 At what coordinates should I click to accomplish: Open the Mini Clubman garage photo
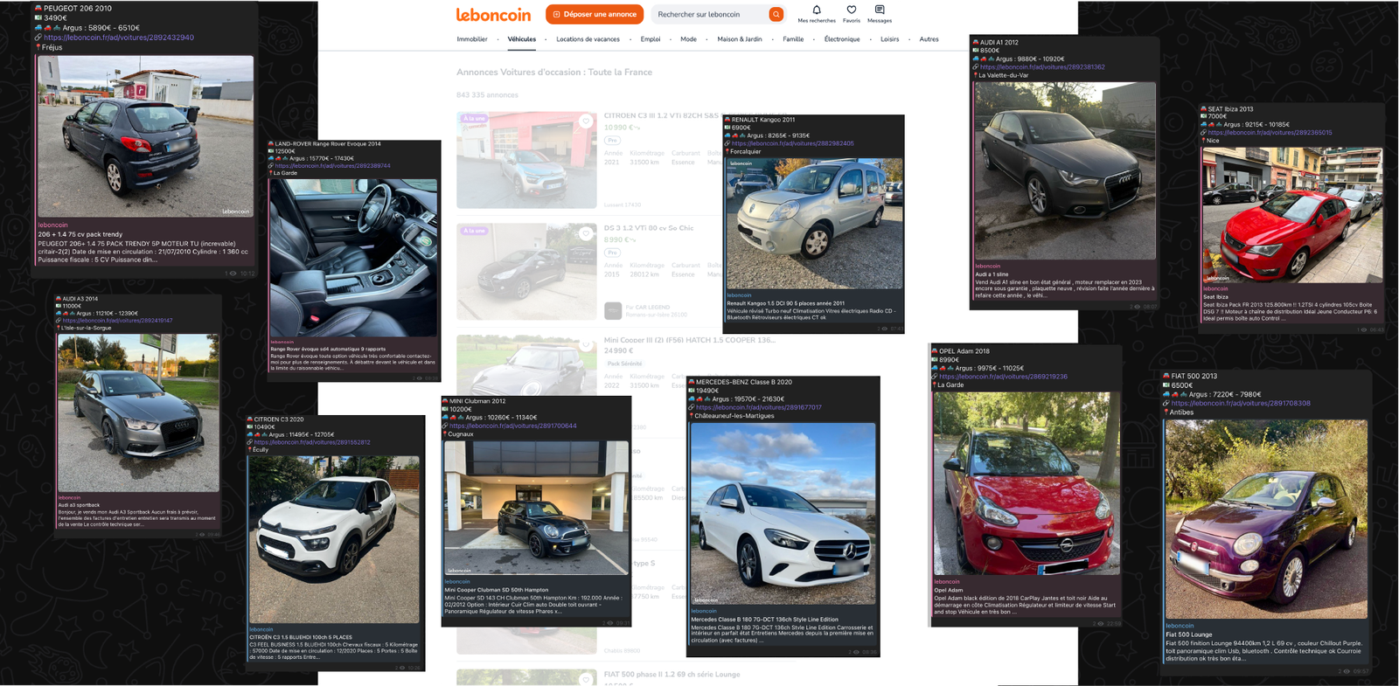point(536,507)
